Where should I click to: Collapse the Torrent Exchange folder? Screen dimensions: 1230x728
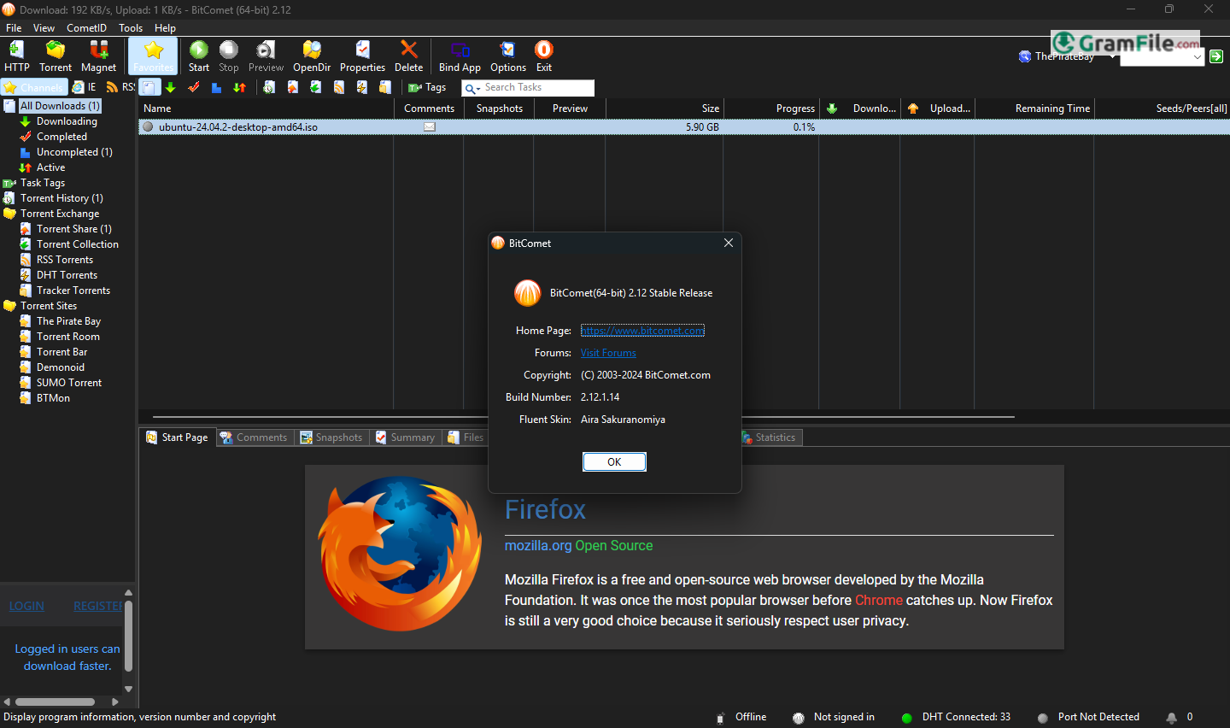point(60,214)
